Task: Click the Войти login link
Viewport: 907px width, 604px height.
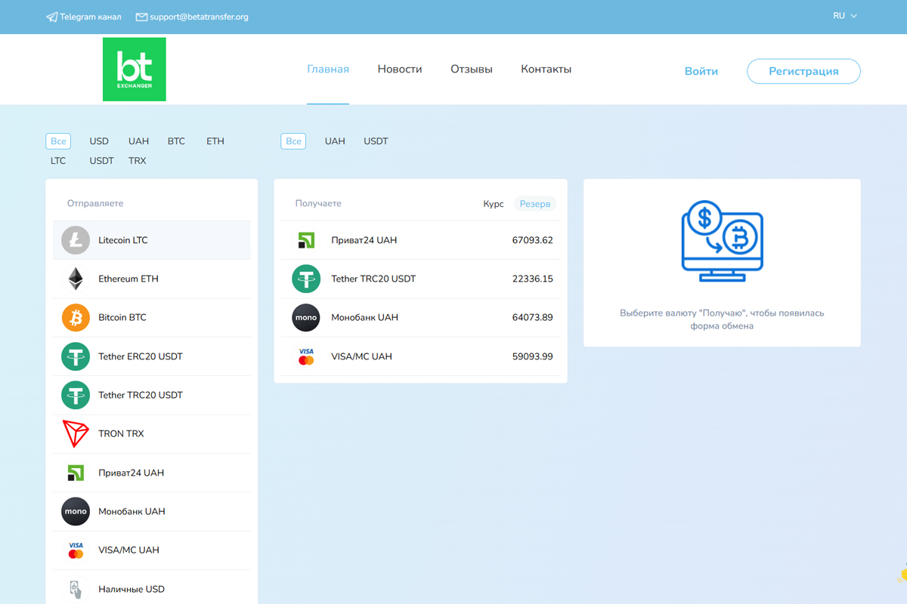Action: [701, 72]
